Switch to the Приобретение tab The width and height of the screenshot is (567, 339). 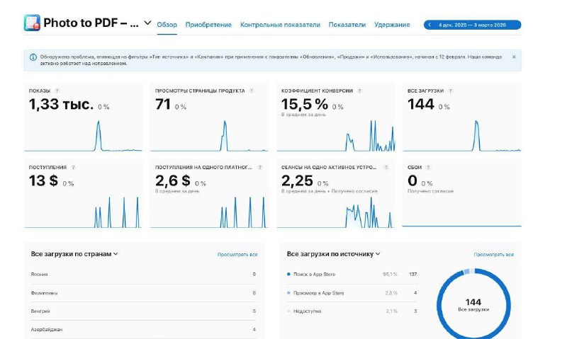[x=208, y=25]
